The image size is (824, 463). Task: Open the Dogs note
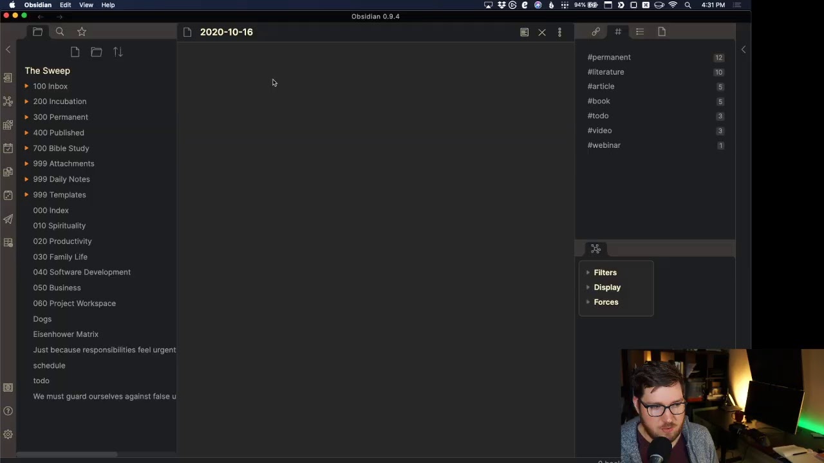pos(42,319)
